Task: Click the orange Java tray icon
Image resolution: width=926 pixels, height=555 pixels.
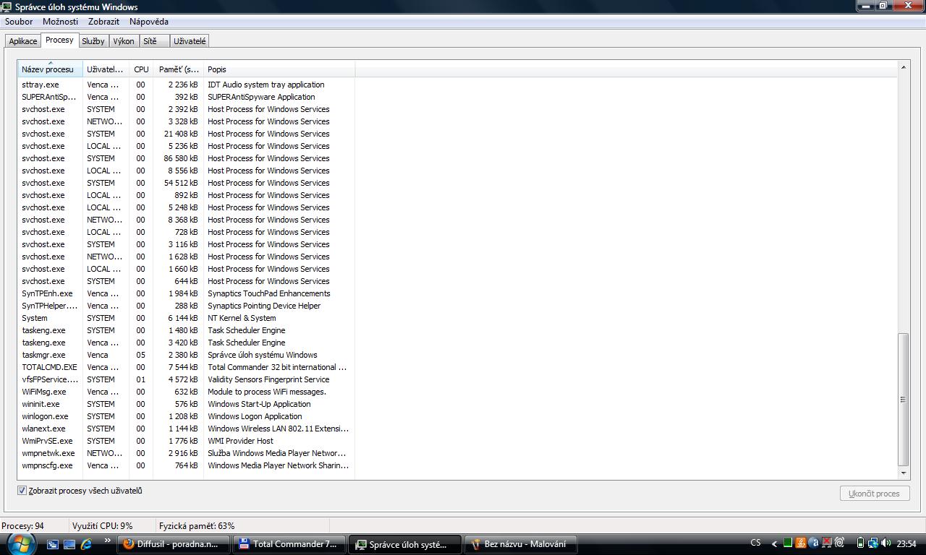Action: click(x=801, y=543)
